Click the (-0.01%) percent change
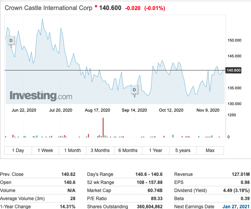Screen dimensions: 251x209 (x=155, y=8)
